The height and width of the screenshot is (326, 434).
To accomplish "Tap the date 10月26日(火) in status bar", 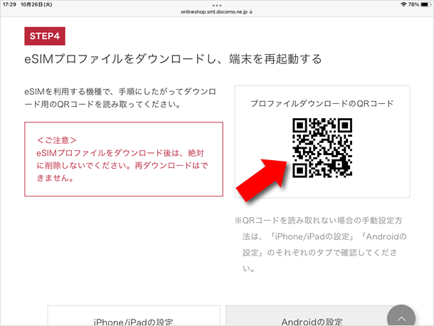I will 36,4.
